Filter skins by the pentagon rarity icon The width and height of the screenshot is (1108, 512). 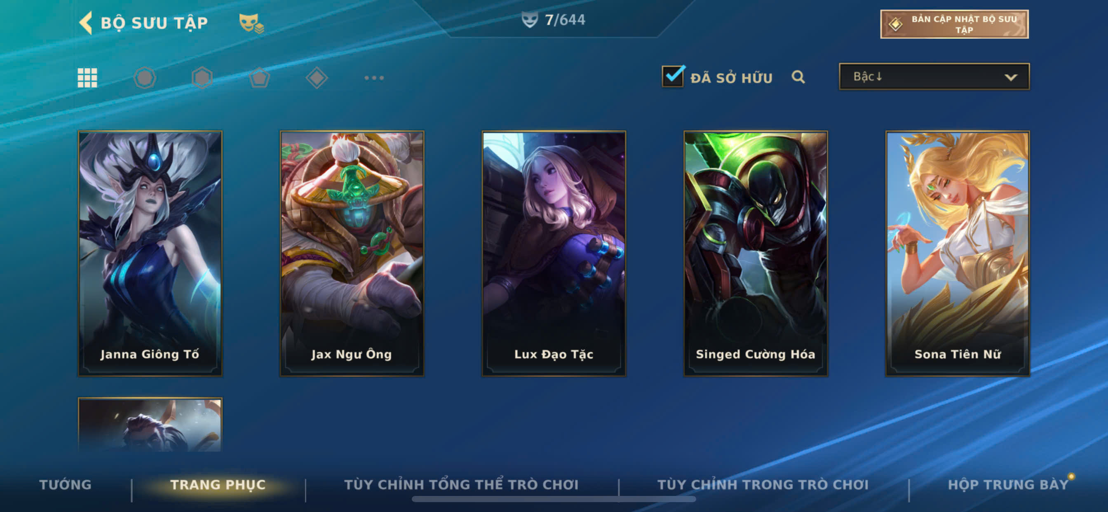coord(259,78)
